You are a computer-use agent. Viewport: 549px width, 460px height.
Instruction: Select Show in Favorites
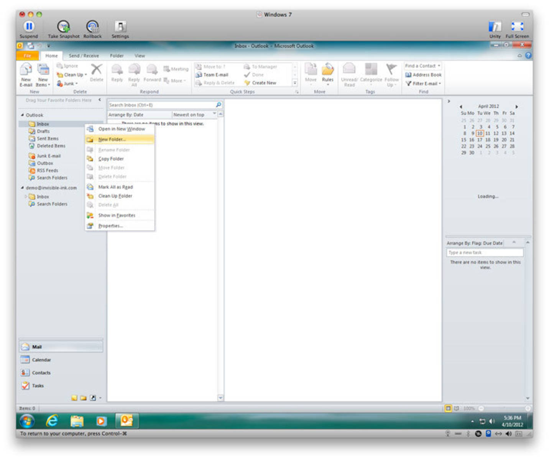120,215
